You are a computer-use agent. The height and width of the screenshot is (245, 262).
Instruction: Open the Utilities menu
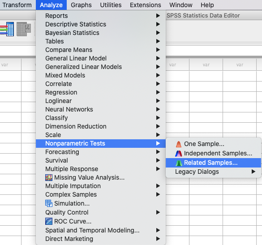tap(111, 5)
